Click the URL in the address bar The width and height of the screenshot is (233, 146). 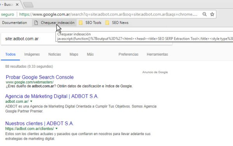click(x=108, y=14)
